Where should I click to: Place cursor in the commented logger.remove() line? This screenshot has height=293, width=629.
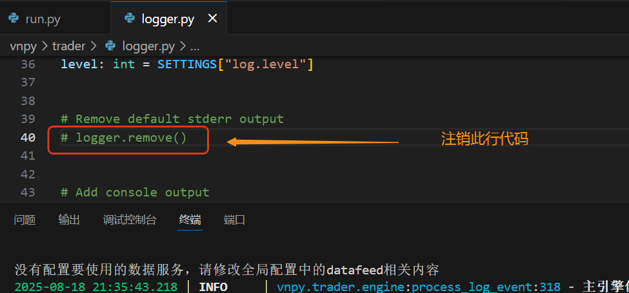click(x=124, y=137)
